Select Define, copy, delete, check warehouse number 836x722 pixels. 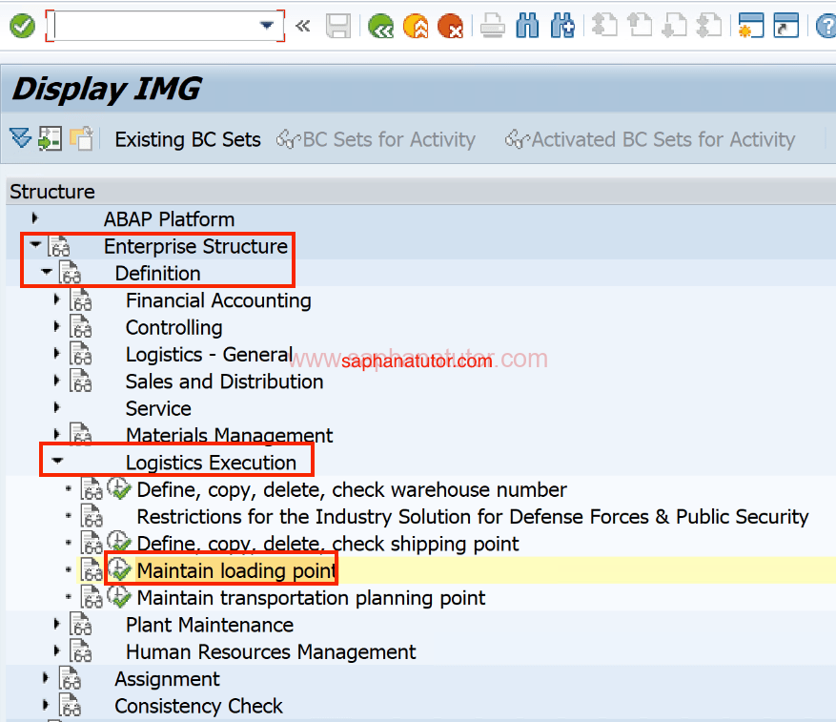[x=352, y=490]
